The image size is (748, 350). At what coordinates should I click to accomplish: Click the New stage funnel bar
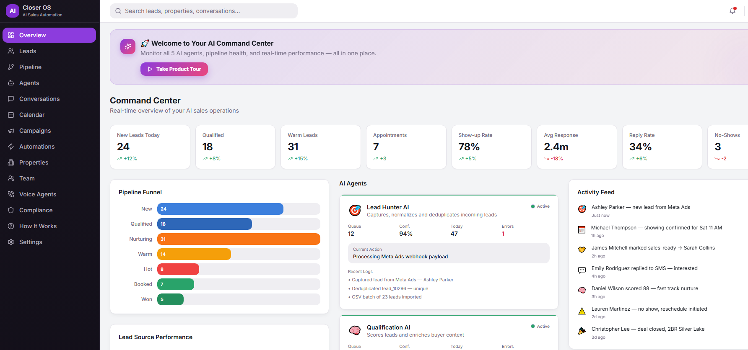(220, 209)
